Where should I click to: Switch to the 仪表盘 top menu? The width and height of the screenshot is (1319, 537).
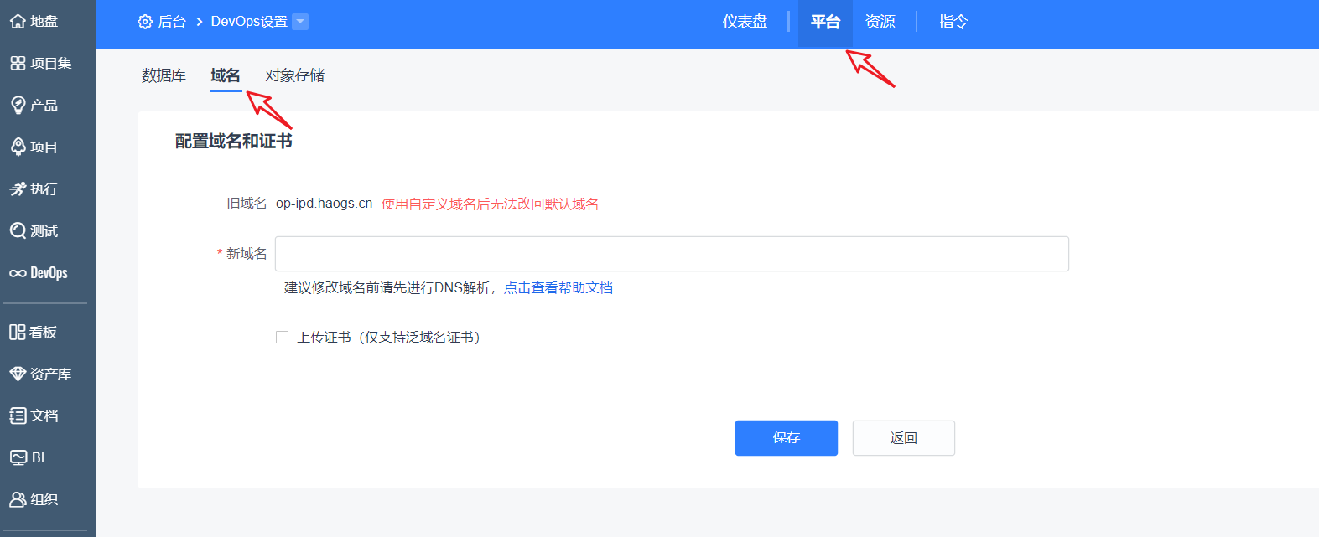[745, 22]
